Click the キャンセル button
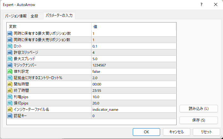 177,132
